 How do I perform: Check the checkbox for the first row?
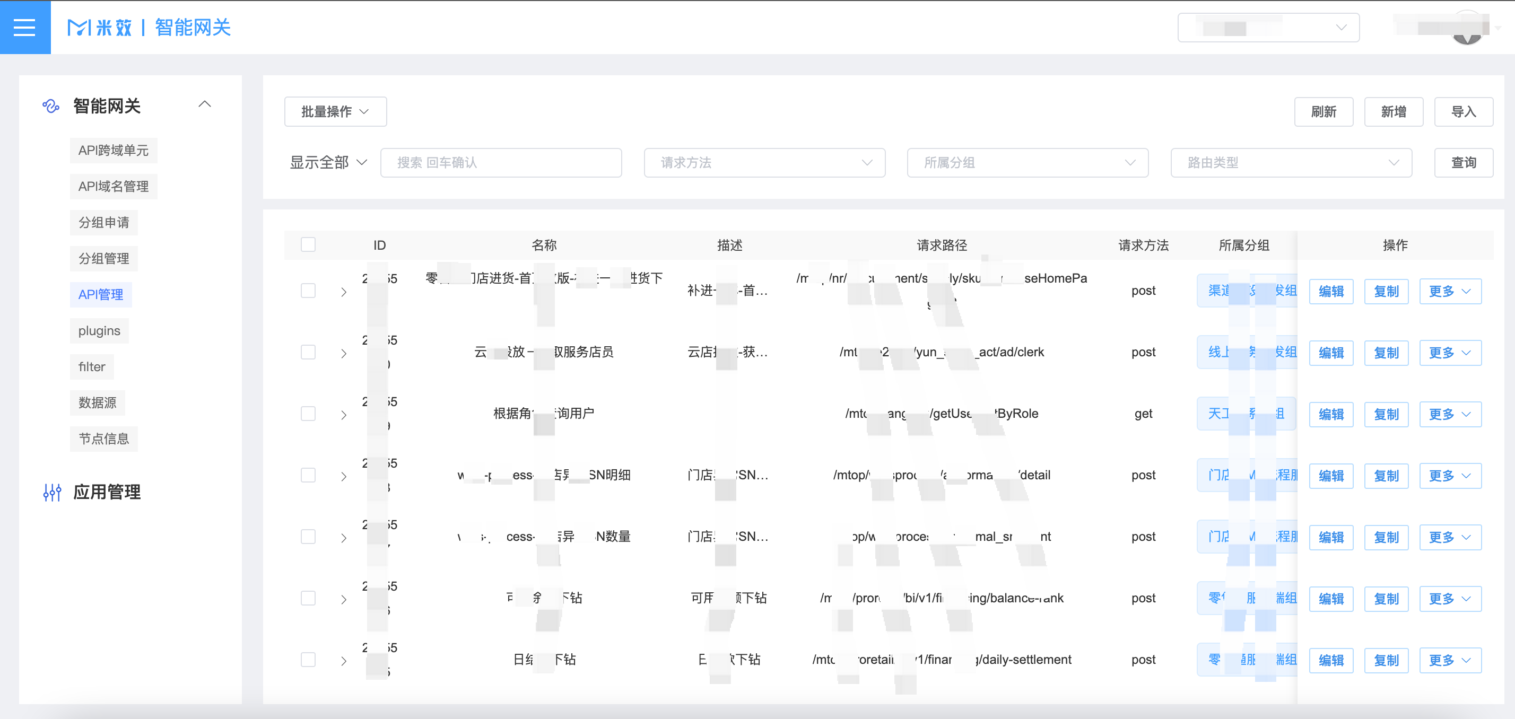click(308, 291)
